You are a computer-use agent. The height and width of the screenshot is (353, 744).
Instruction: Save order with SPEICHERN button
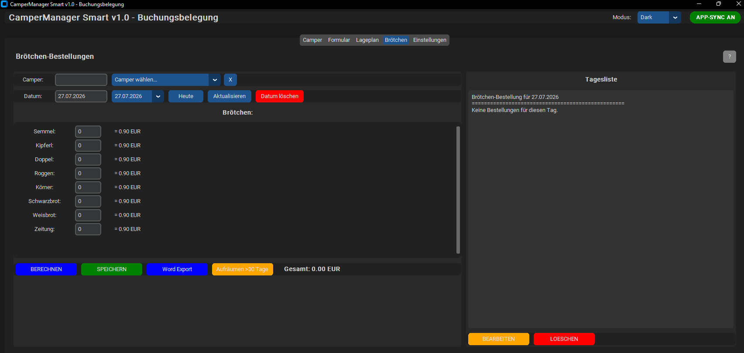pos(112,269)
